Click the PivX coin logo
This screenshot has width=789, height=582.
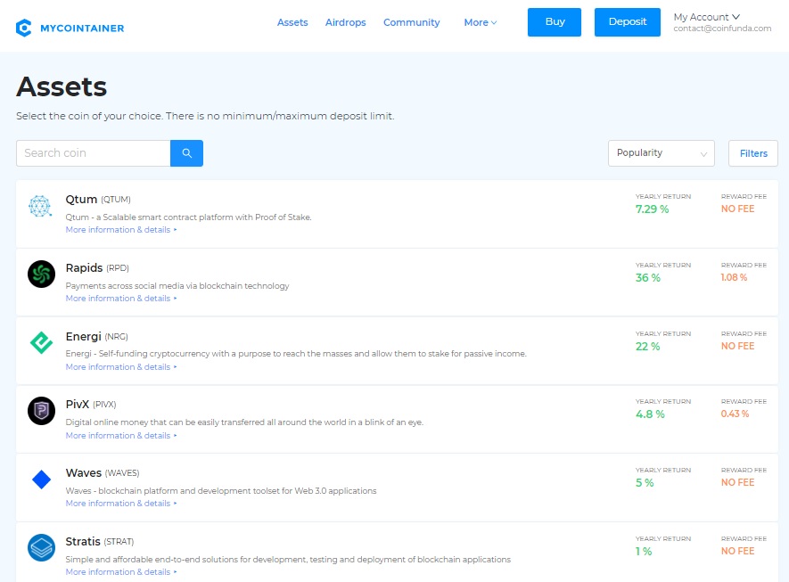click(x=41, y=411)
